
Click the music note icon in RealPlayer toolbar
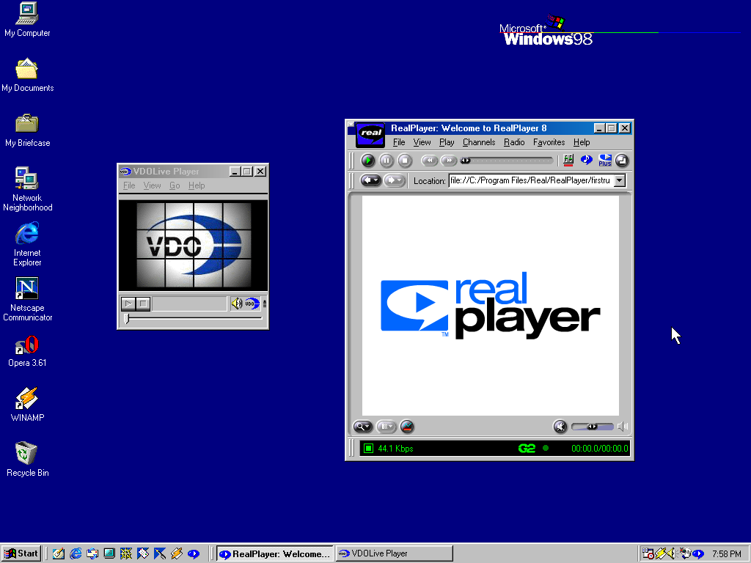point(586,160)
